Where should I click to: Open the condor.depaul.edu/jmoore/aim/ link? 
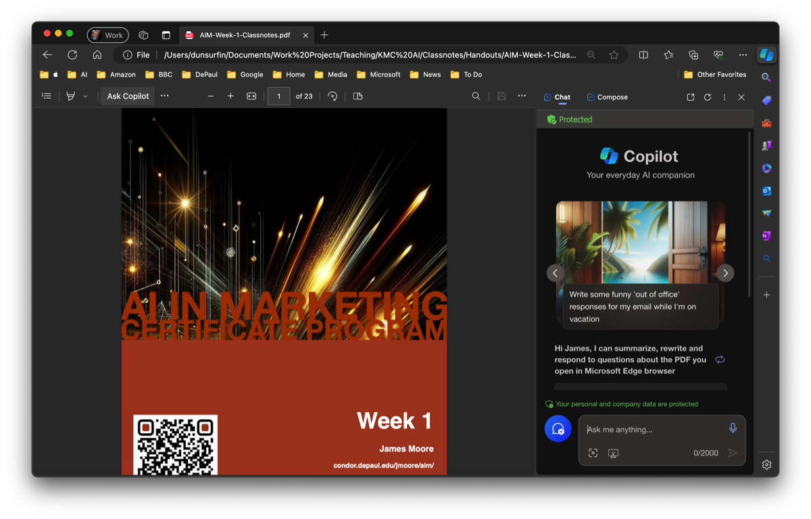(384, 466)
